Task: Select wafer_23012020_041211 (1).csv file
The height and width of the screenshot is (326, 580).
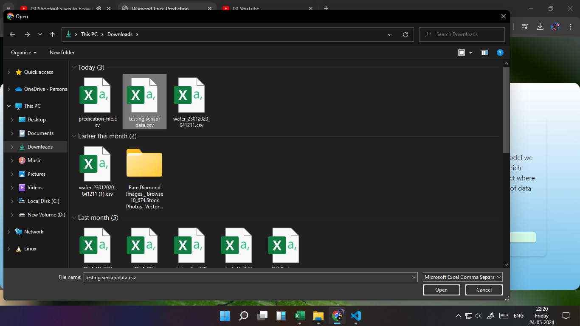Action: 97,171
